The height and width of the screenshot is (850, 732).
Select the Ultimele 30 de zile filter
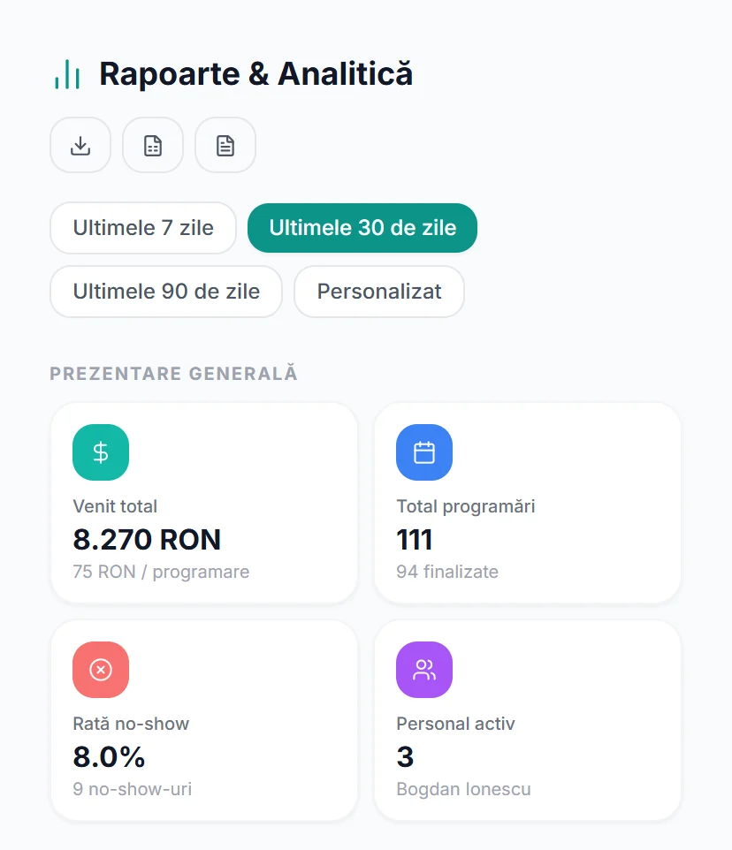tap(362, 228)
